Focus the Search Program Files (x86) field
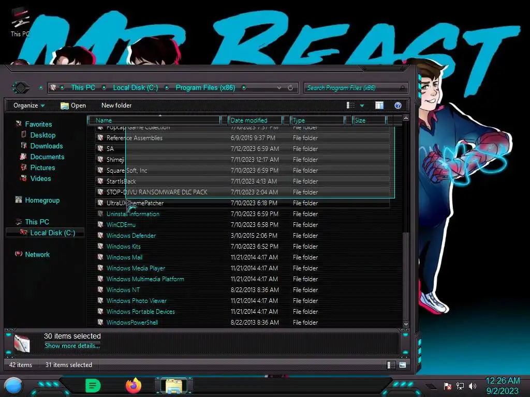530x397 pixels. click(x=356, y=88)
